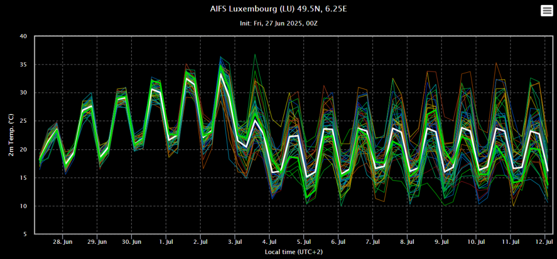
Task: Click the 5. Jul date label
Action: coord(304,242)
